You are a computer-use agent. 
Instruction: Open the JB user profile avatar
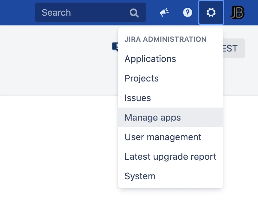[x=237, y=12]
